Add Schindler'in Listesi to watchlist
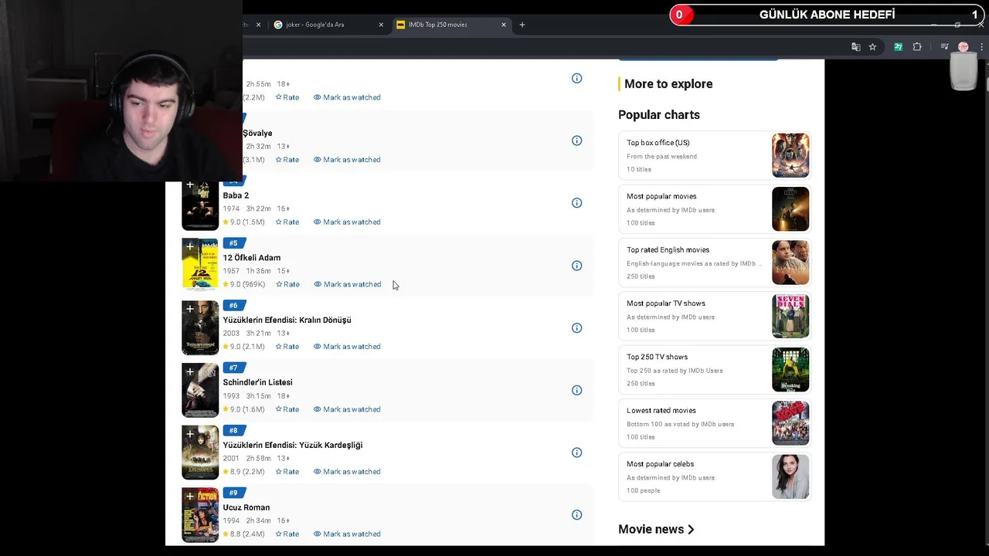The height and width of the screenshot is (556, 989). point(190,371)
